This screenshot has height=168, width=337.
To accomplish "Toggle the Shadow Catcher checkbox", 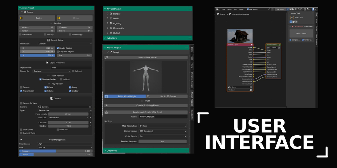I will 40,79.
